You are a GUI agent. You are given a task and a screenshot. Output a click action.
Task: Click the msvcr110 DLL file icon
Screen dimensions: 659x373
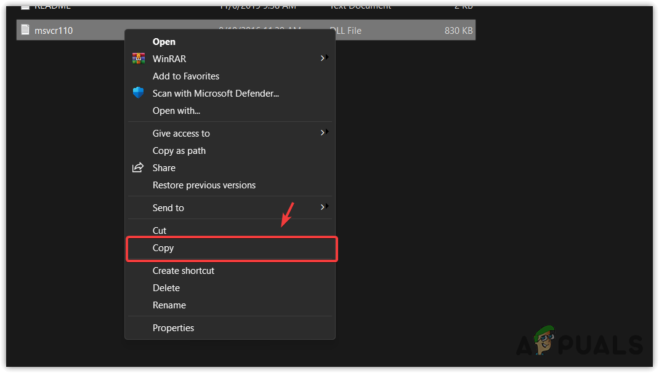(x=25, y=30)
